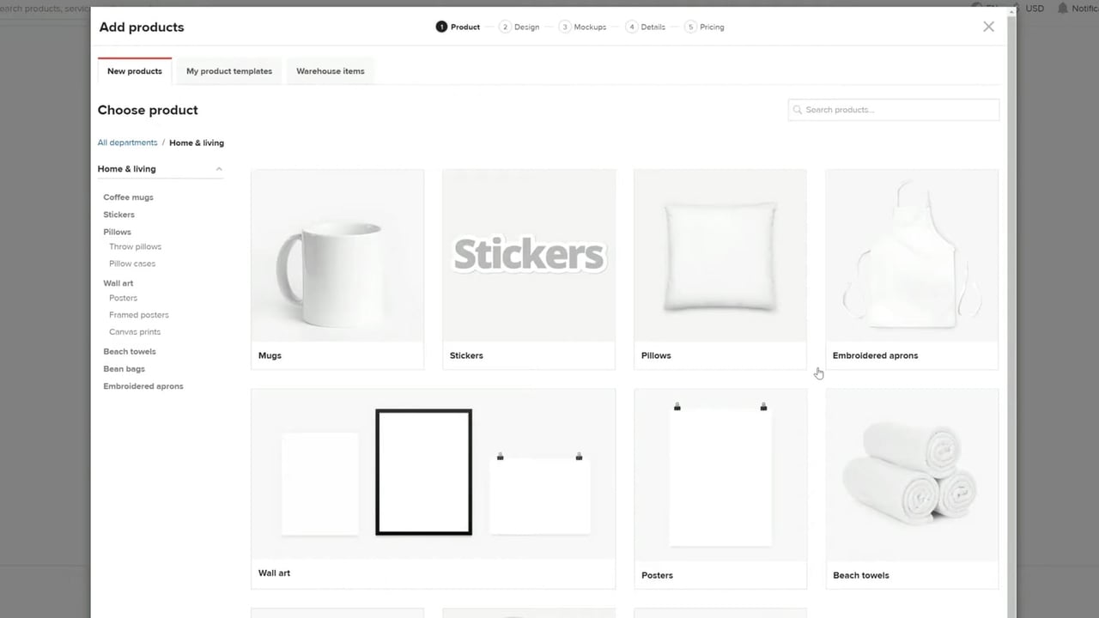Click the search magnifier icon

tap(798, 110)
